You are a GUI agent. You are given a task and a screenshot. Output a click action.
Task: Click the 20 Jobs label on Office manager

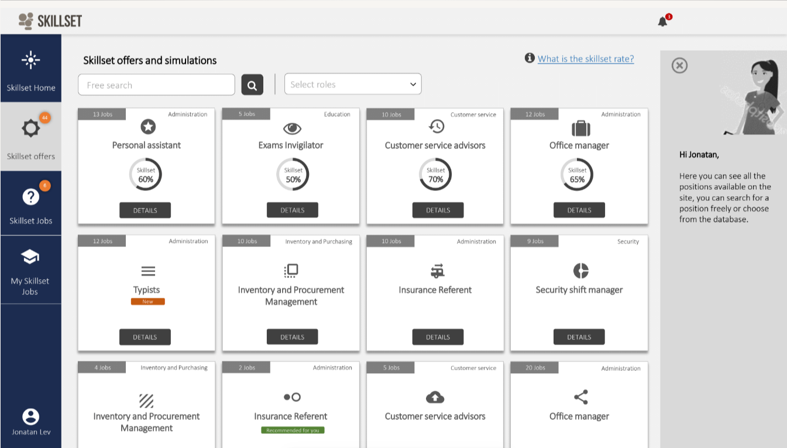coord(535,367)
